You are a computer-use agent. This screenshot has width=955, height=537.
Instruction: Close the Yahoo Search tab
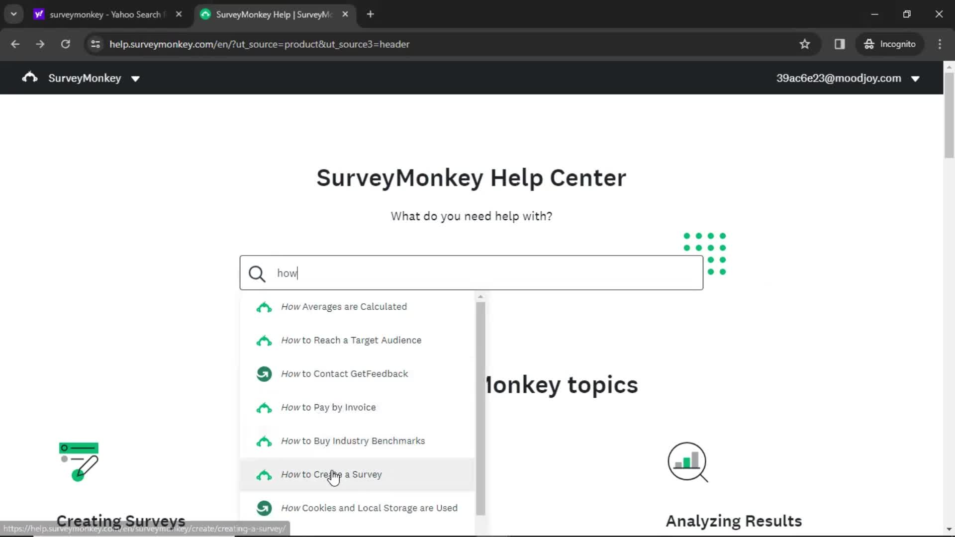point(179,14)
